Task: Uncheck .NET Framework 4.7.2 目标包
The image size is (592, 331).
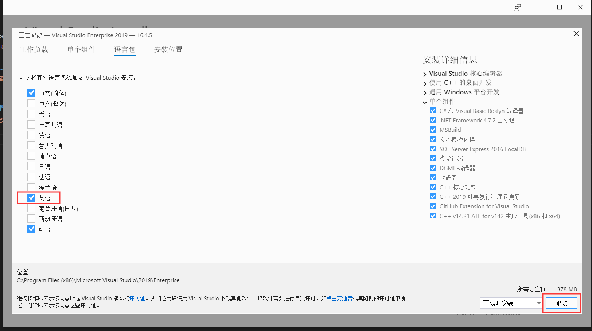Action: pyautogui.click(x=433, y=120)
